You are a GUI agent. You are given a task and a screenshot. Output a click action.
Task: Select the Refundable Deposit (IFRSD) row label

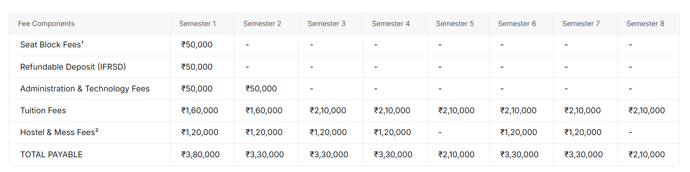tap(73, 67)
